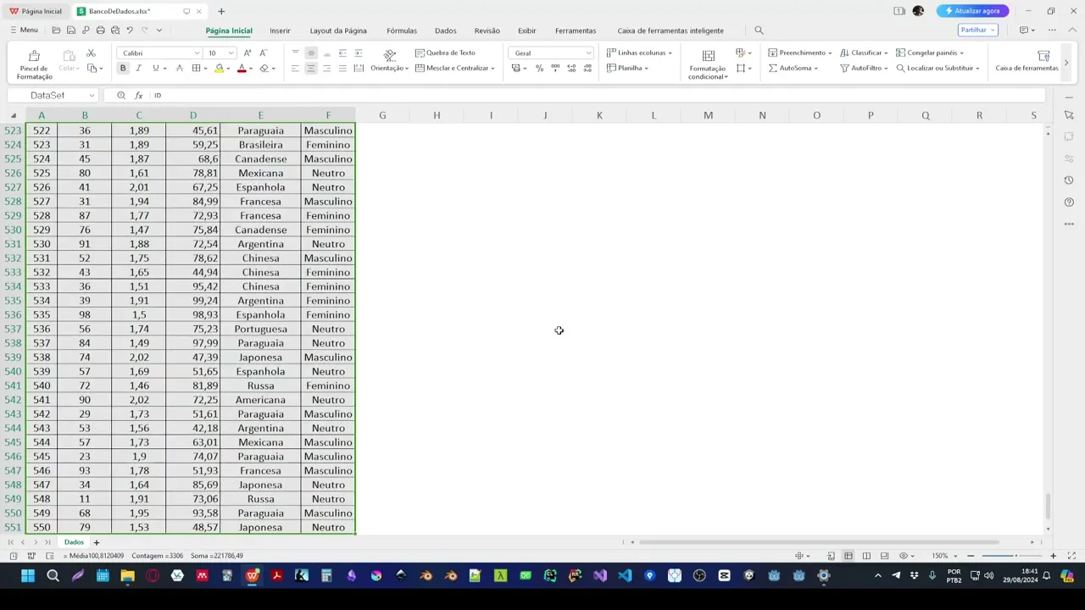
Task: Click the AutoFiltro button
Action: [862, 68]
